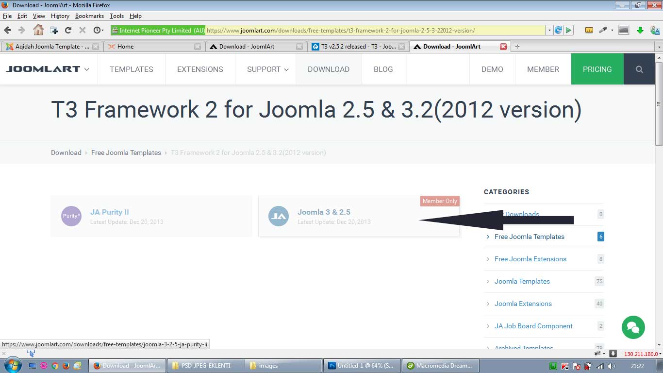Open the MEMBER navigation link

pos(543,69)
